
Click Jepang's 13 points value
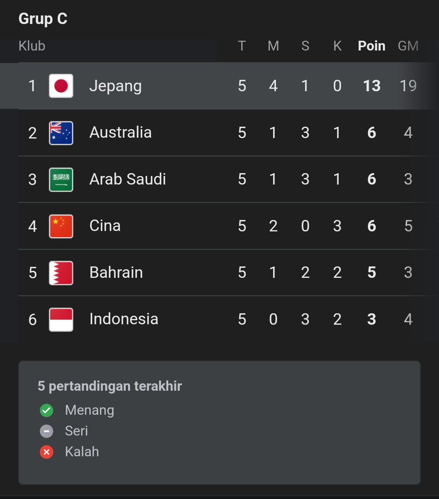point(372,86)
